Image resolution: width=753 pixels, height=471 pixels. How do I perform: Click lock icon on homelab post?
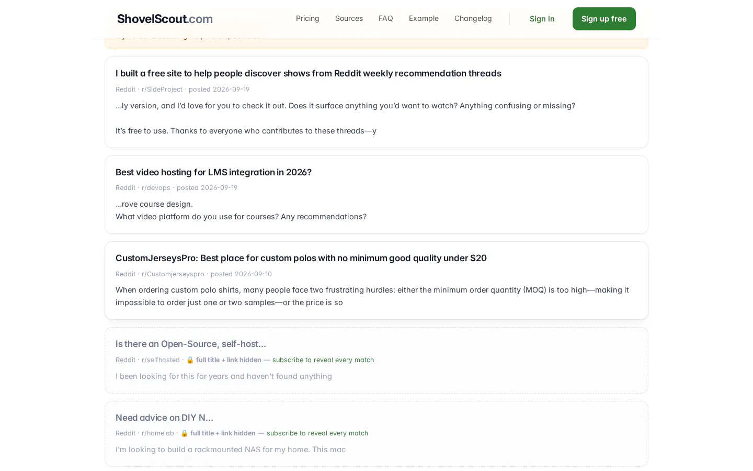pyautogui.click(x=185, y=433)
